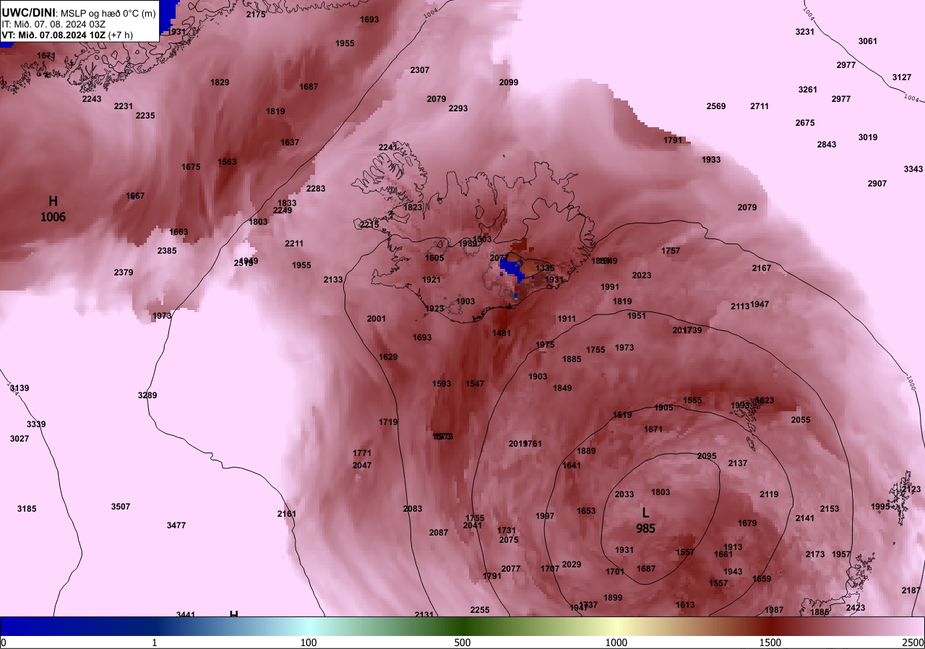This screenshot has width=925, height=649.
Task: Click the value 2711
Action: coord(760,106)
